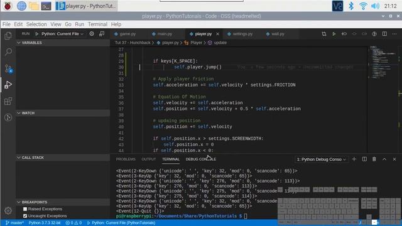Open the Go menu
The image size is (402, 226).
(68, 24)
